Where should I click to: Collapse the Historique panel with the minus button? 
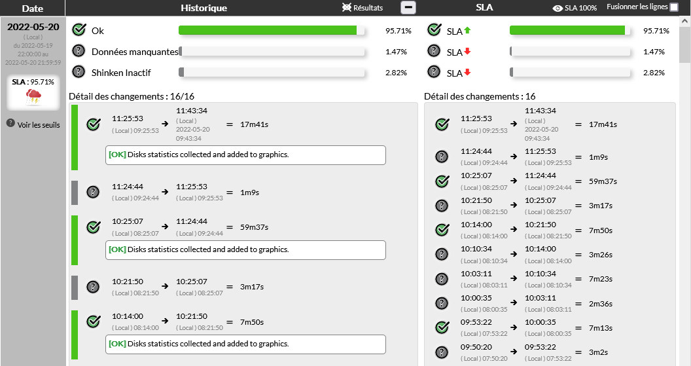408,8
